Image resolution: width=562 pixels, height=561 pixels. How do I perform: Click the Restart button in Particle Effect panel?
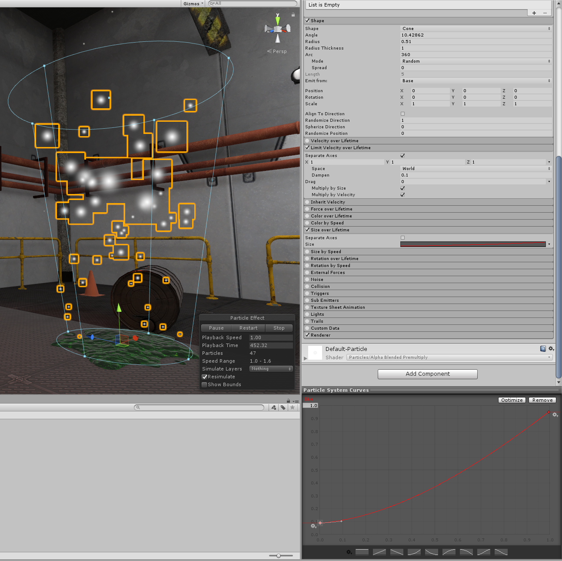tap(248, 328)
